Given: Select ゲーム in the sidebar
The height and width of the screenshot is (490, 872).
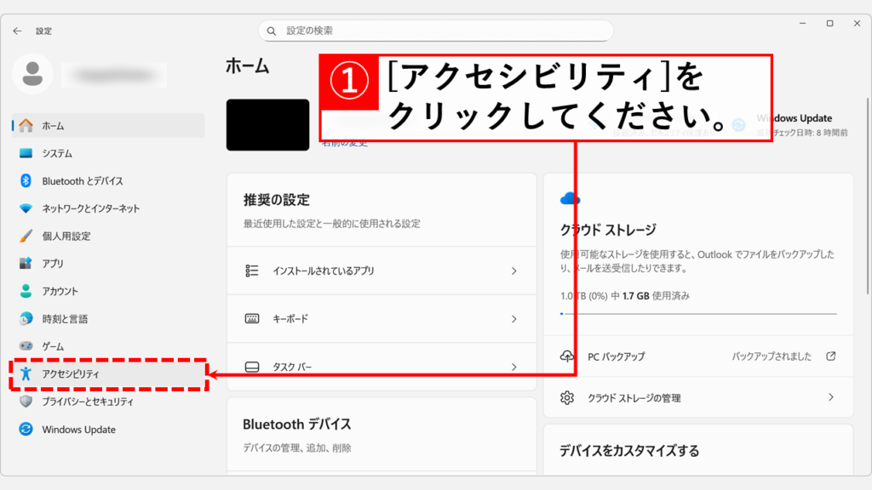Looking at the screenshot, I should (x=53, y=346).
